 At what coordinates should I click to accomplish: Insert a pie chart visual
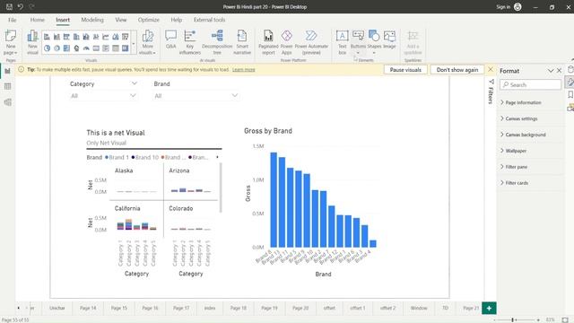[x=47, y=48]
